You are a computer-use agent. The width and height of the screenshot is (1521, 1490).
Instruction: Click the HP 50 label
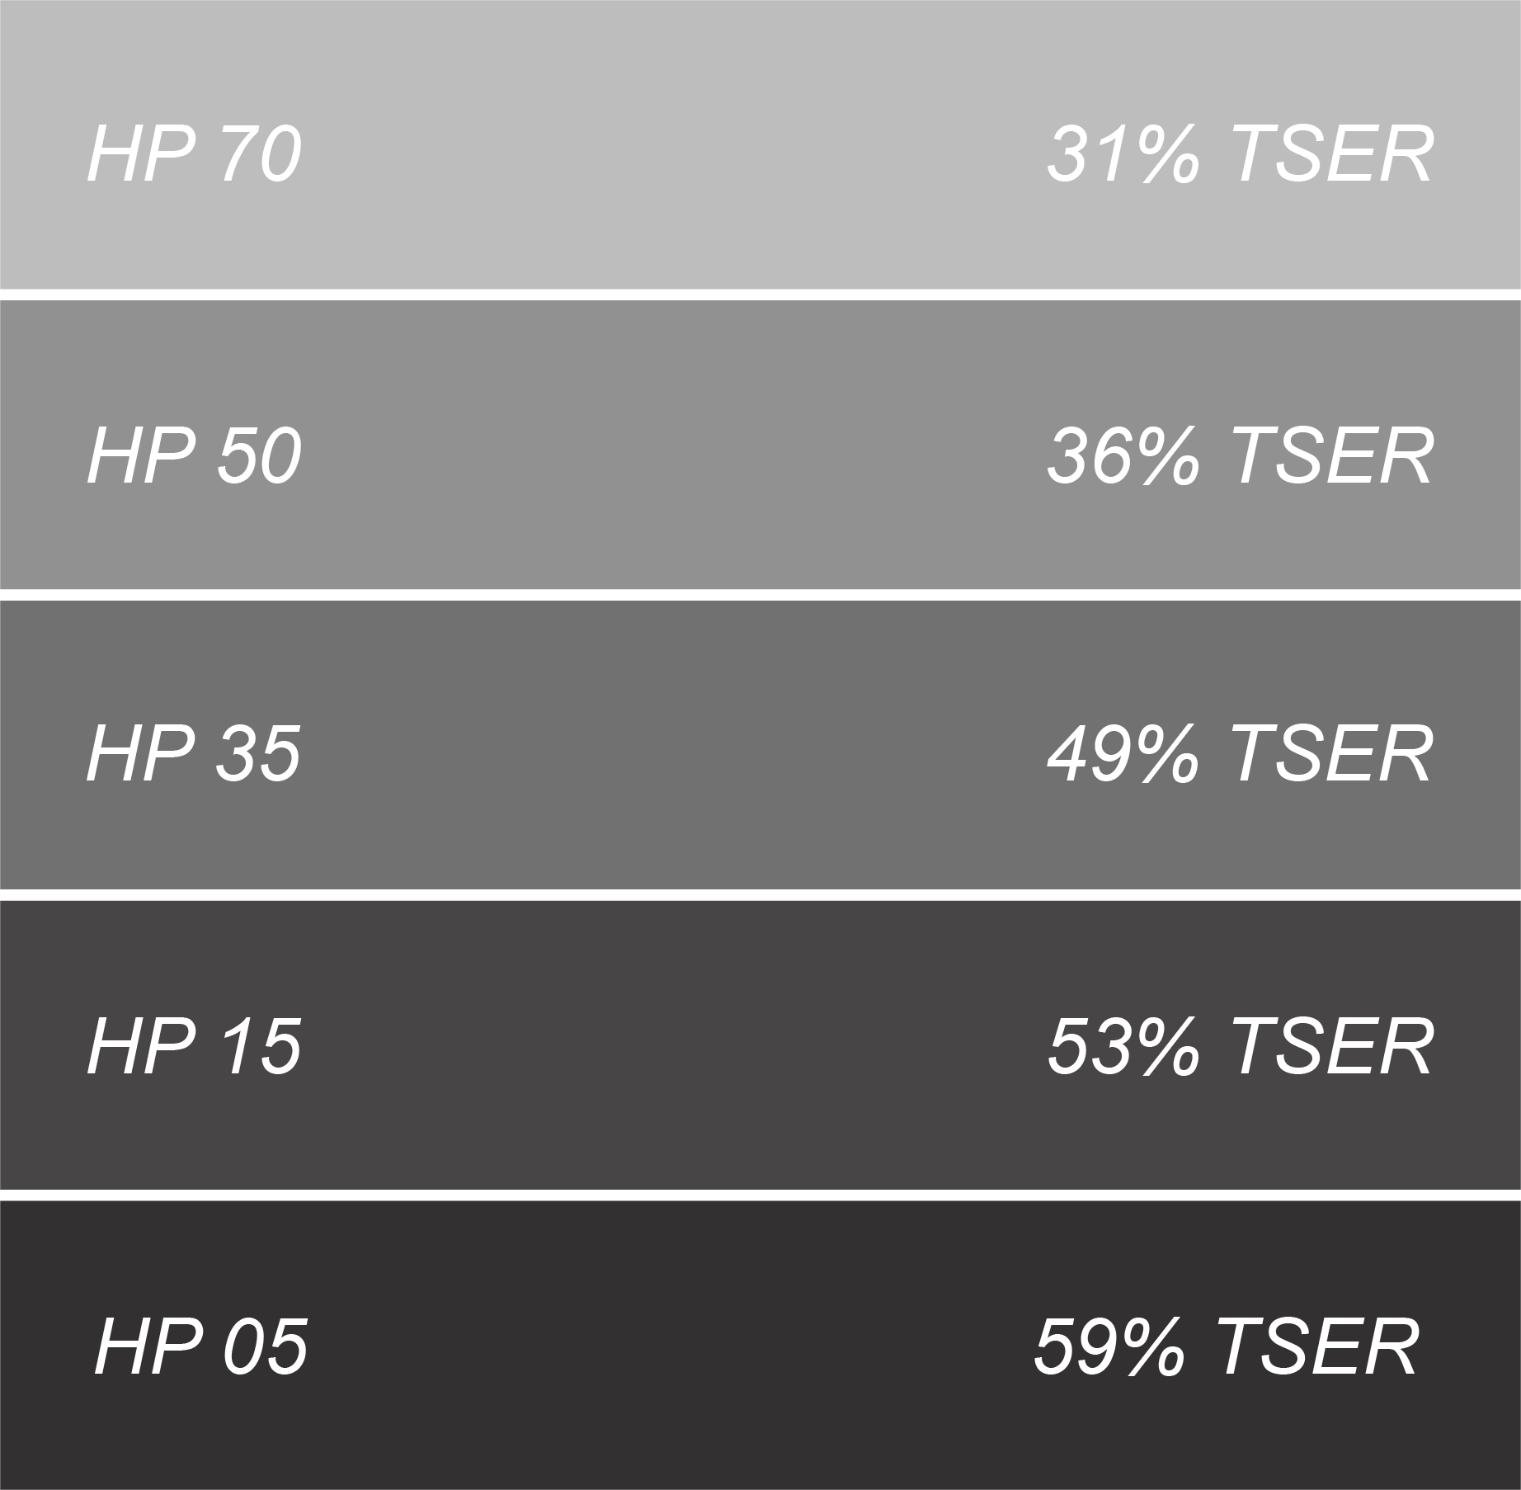(194, 455)
